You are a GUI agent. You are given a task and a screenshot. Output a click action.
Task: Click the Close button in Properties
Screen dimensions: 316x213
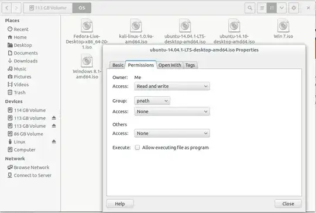point(288,204)
